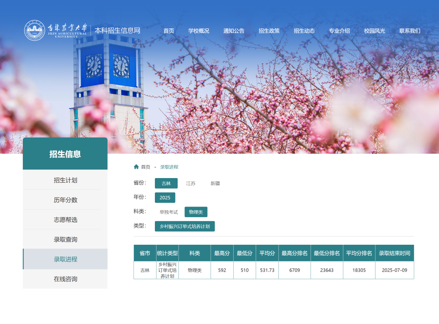Open the 招生政策 menu item

point(269,30)
